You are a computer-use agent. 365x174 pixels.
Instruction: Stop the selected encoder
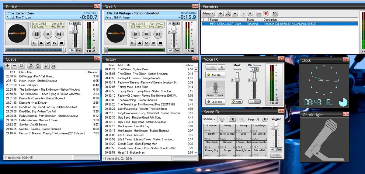point(250,14)
